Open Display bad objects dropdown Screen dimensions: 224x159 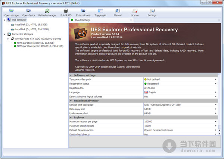216,134
